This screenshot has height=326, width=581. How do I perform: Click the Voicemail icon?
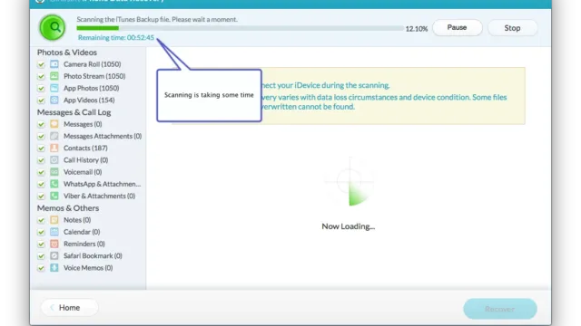tap(54, 172)
